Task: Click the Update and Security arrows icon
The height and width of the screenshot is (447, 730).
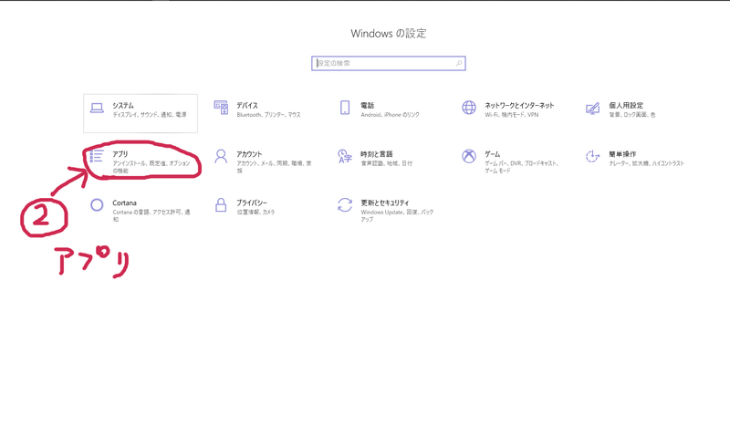Action: pyautogui.click(x=345, y=205)
